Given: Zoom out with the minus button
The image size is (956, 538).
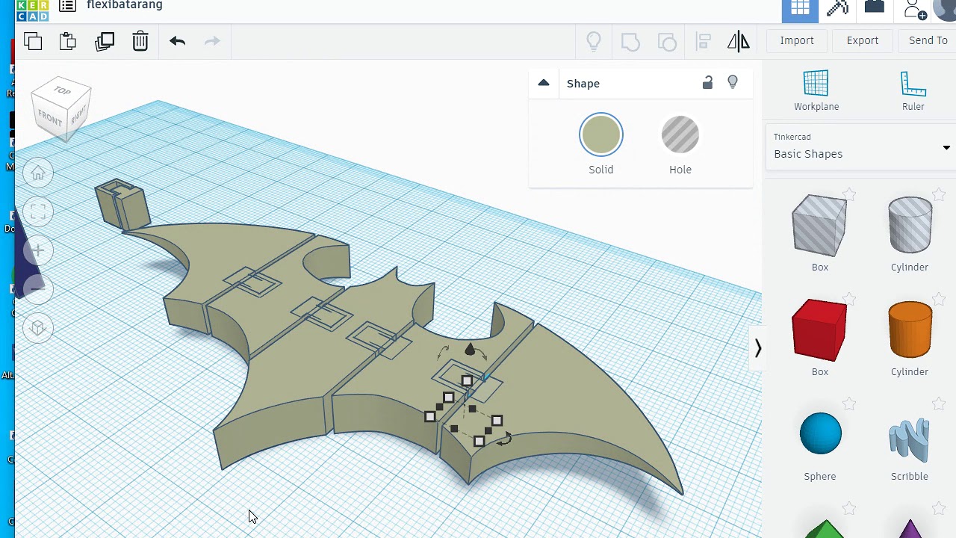Looking at the screenshot, I should pyautogui.click(x=38, y=288).
